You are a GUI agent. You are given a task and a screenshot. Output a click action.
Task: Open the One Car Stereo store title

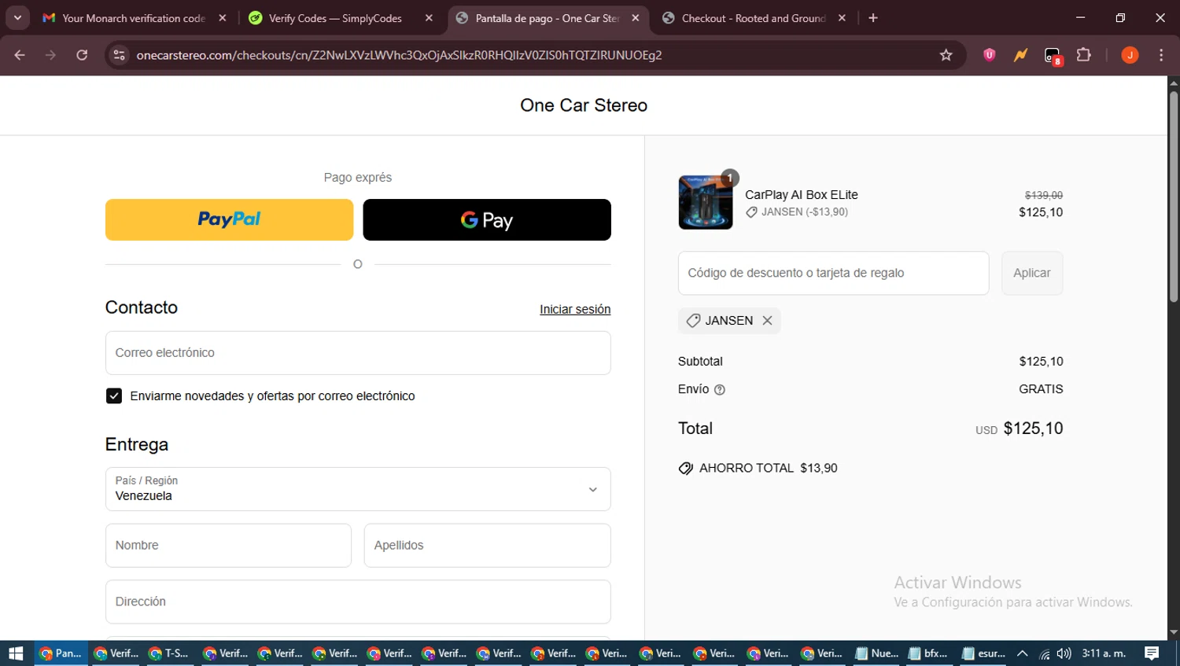[x=584, y=105]
